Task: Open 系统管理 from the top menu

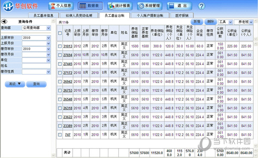Action: (150, 6)
